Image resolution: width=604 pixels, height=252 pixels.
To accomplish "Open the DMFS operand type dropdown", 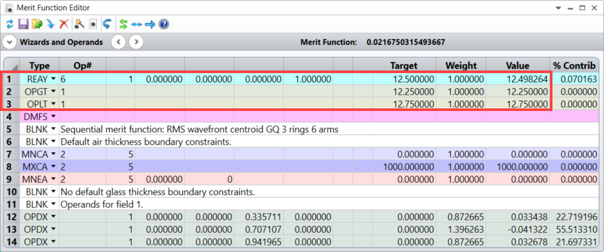I will tap(53, 116).
